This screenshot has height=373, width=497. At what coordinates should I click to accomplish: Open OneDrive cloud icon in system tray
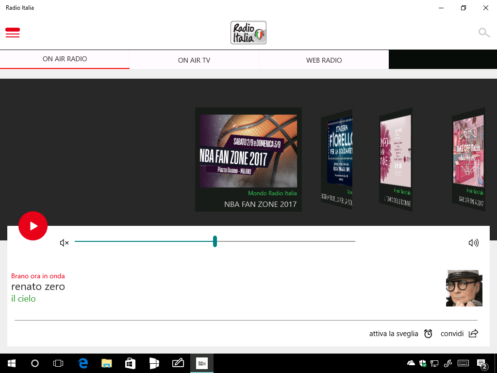[x=411, y=363]
